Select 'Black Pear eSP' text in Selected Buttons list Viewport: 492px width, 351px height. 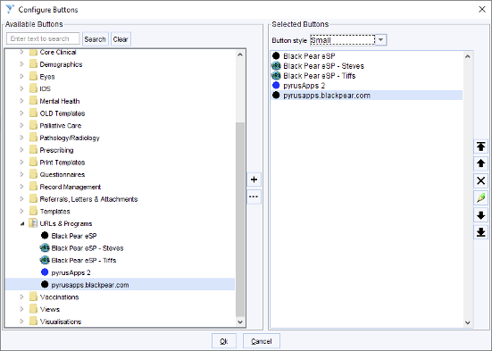click(x=309, y=56)
